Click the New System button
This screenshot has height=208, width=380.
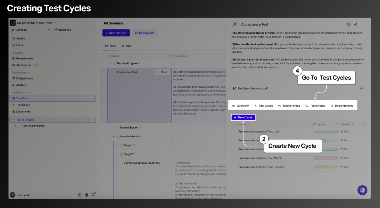tap(145, 33)
